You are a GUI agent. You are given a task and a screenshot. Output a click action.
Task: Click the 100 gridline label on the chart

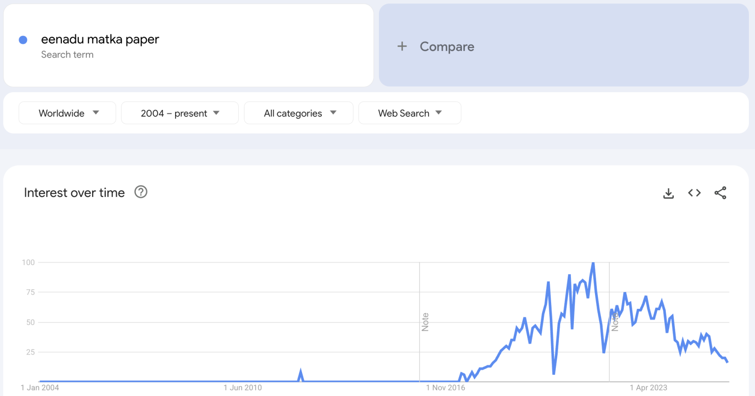point(28,262)
